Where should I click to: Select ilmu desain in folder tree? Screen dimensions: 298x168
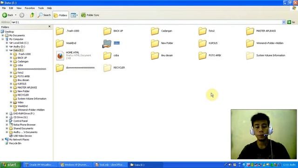coord(23,80)
